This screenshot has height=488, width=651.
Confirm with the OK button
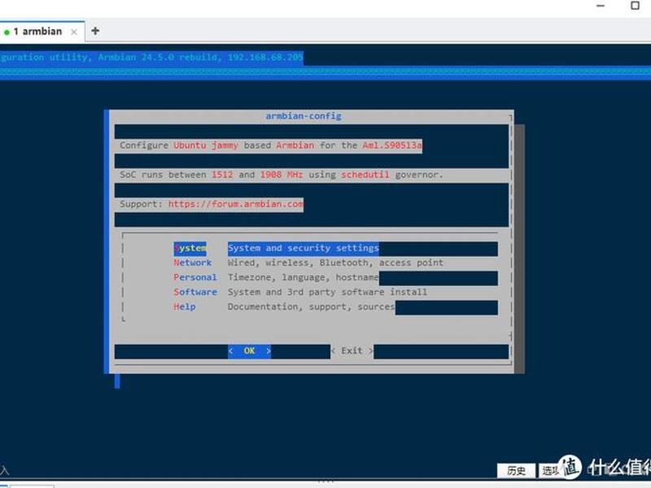(249, 351)
